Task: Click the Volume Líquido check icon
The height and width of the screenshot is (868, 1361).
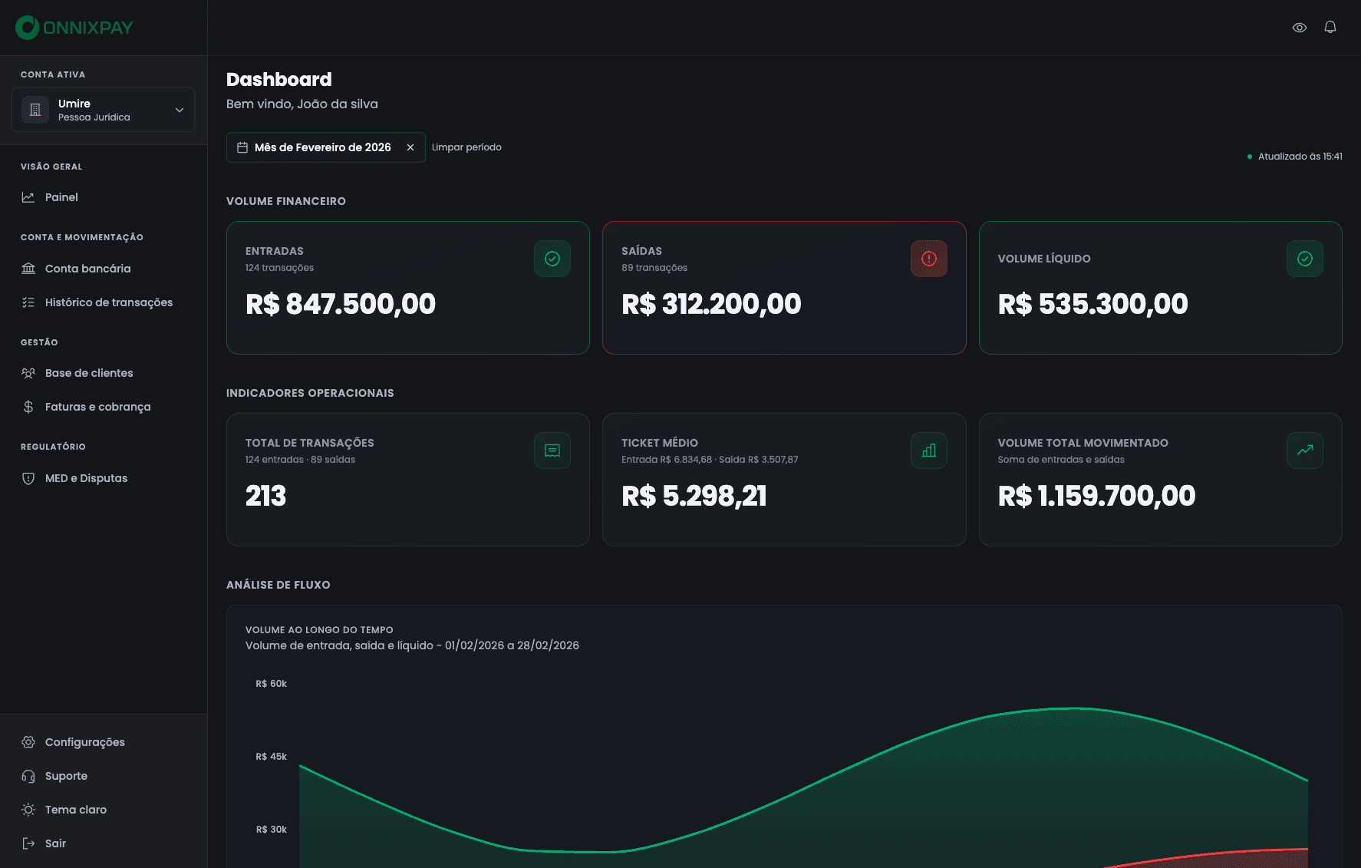Action: pos(1305,259)
